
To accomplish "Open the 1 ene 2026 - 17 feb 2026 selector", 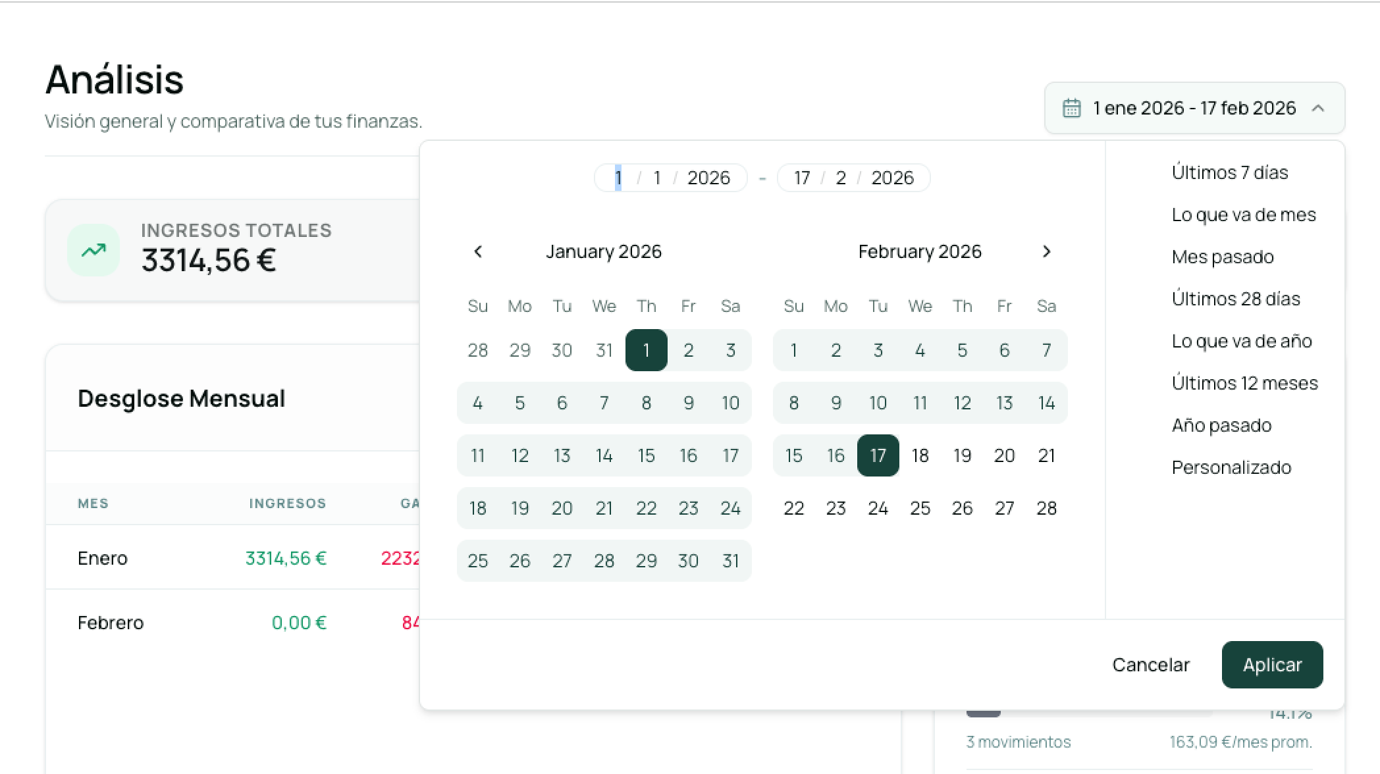I will 1194,108.
